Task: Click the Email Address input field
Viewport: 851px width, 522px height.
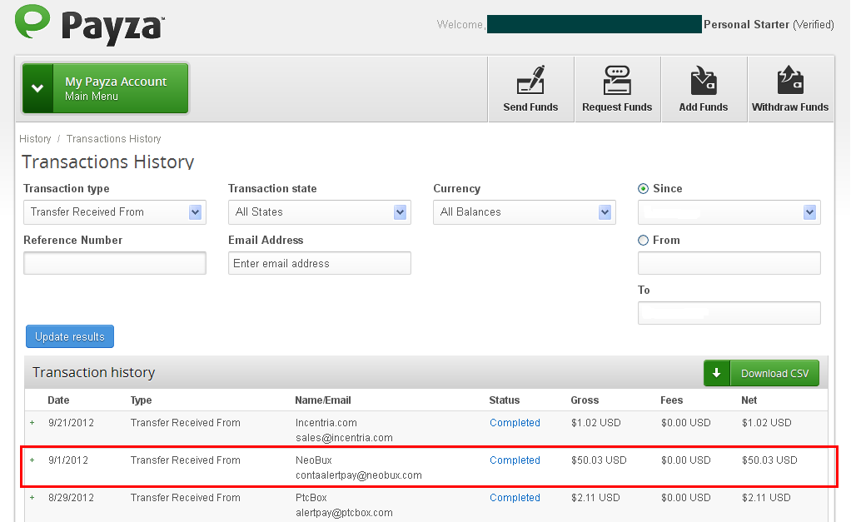Action: pos(320,263)
